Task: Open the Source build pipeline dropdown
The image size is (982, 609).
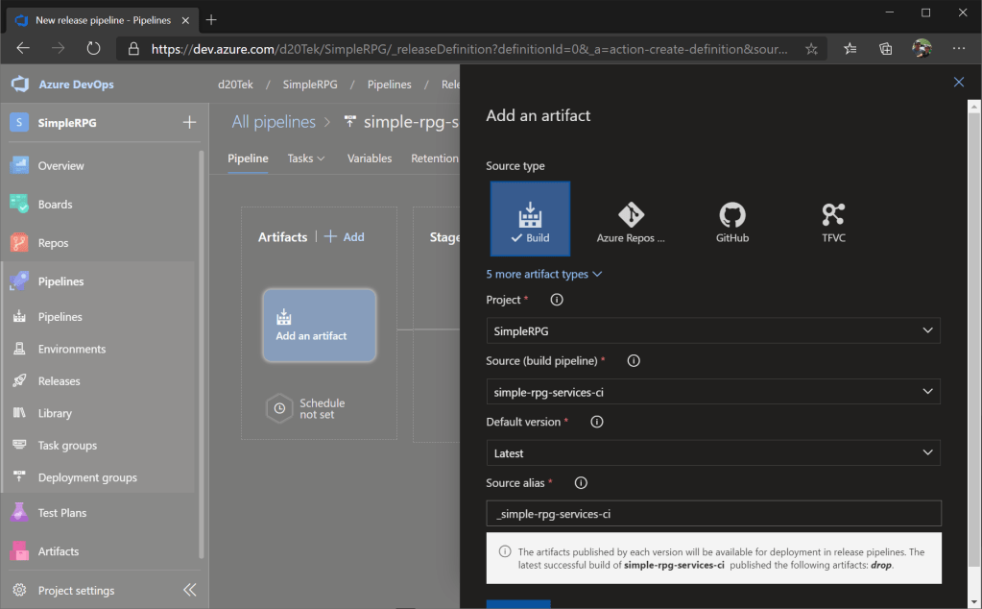Action: pyautogui.click(x=713, y=392)
